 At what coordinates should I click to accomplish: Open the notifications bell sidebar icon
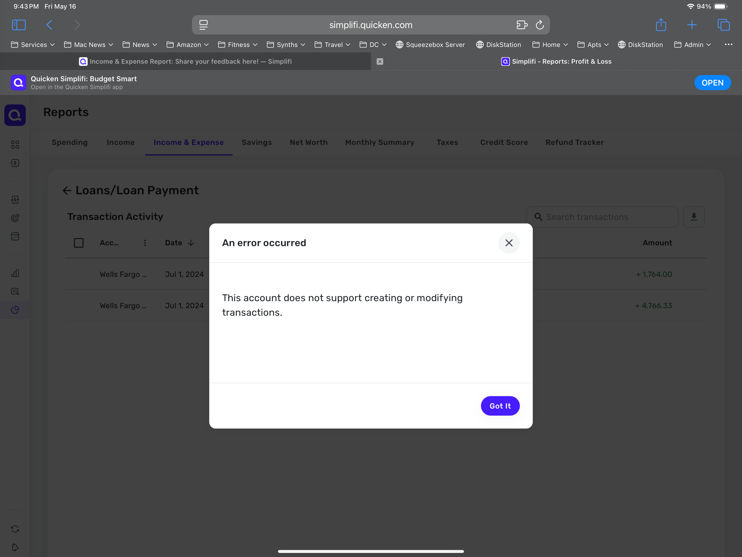(x=15, y=547)
